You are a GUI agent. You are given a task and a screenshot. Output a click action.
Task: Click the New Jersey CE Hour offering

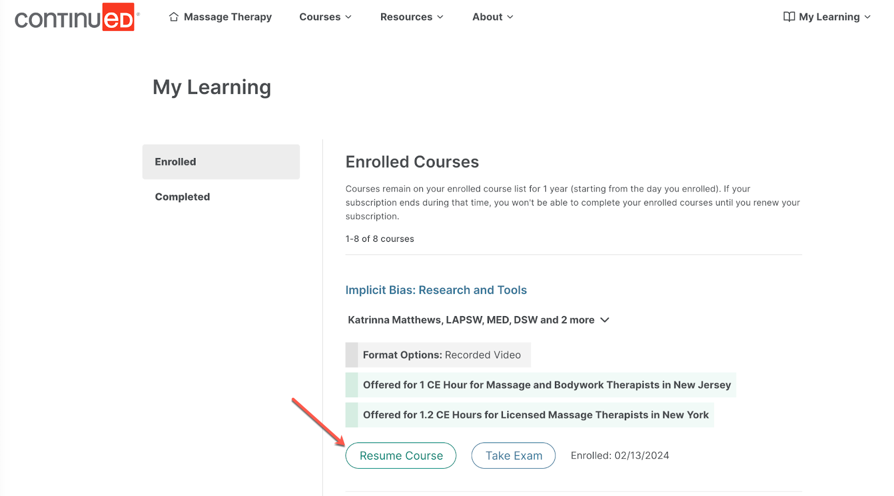546,385
